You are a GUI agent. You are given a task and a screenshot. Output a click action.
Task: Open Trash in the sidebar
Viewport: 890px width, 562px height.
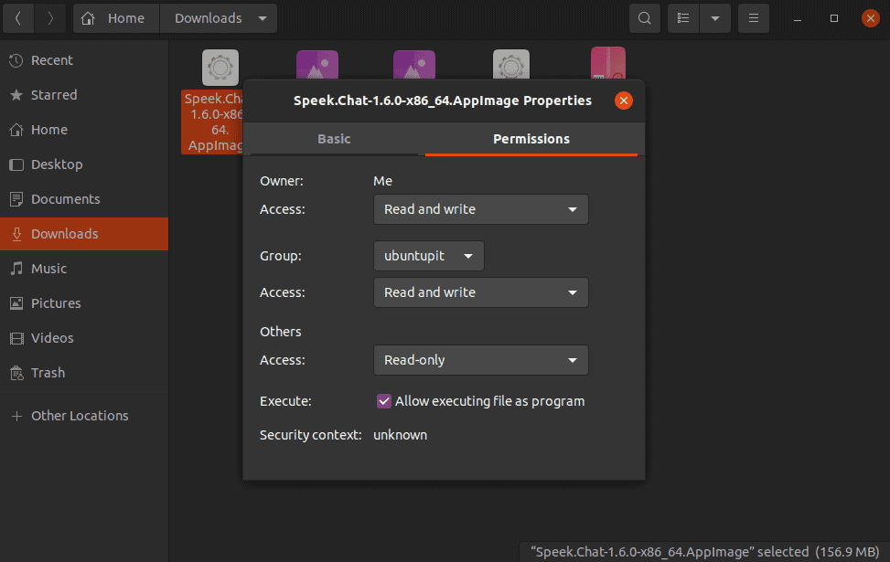point(84,373)
